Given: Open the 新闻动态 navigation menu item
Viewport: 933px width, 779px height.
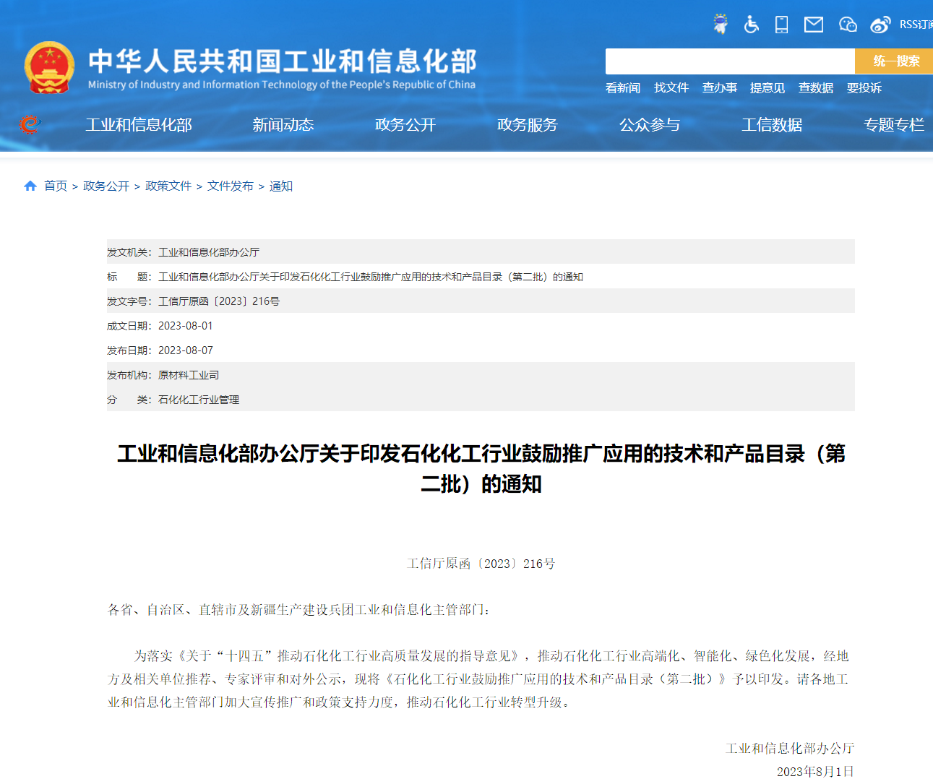Looking at the screenshot, I should point(283,125).
